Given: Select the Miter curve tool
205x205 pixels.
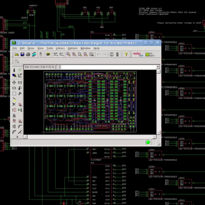Looking at the screenshot, I should pyautogui.click(x=20, y=126).
